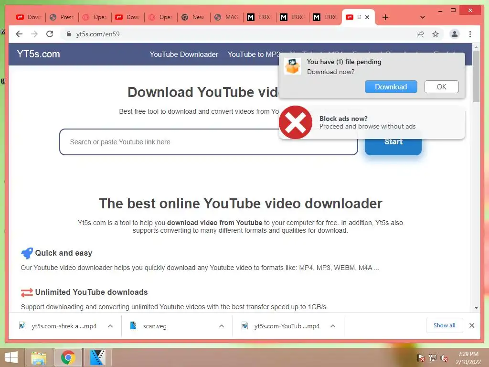Go back using the browser back arrow
Screen dimensions: 489x367
[19, 34]
